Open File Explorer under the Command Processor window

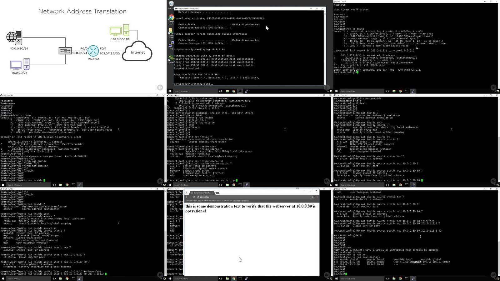tap(227, 91)
